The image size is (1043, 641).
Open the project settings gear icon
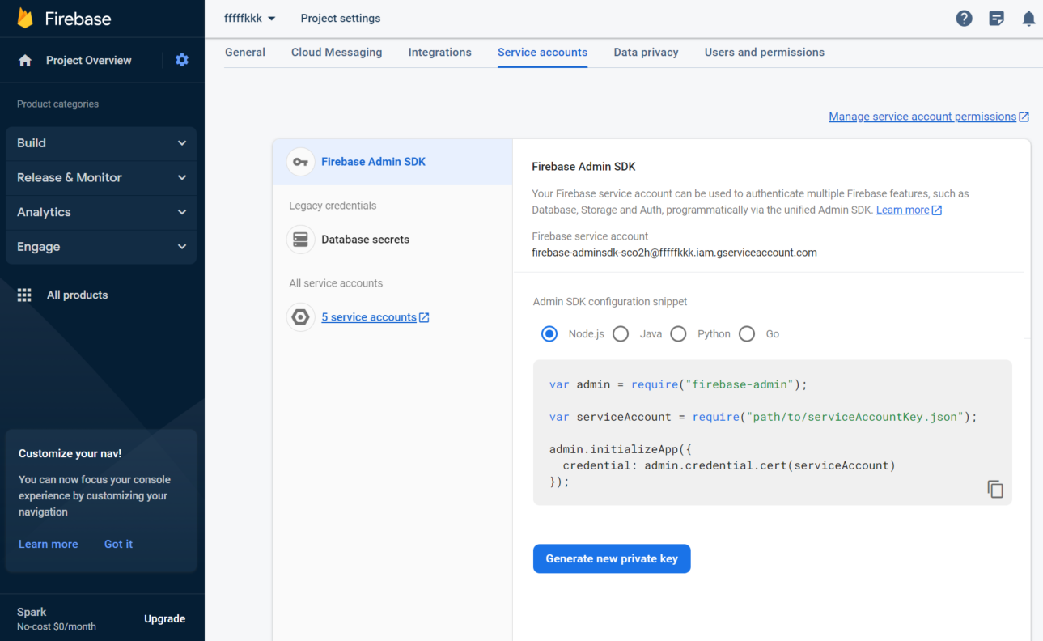click(x=182, y=60)
